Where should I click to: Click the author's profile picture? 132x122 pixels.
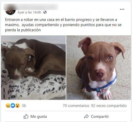click(x=10, y=12)
